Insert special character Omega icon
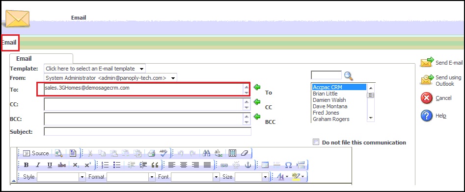 [288, 165]
